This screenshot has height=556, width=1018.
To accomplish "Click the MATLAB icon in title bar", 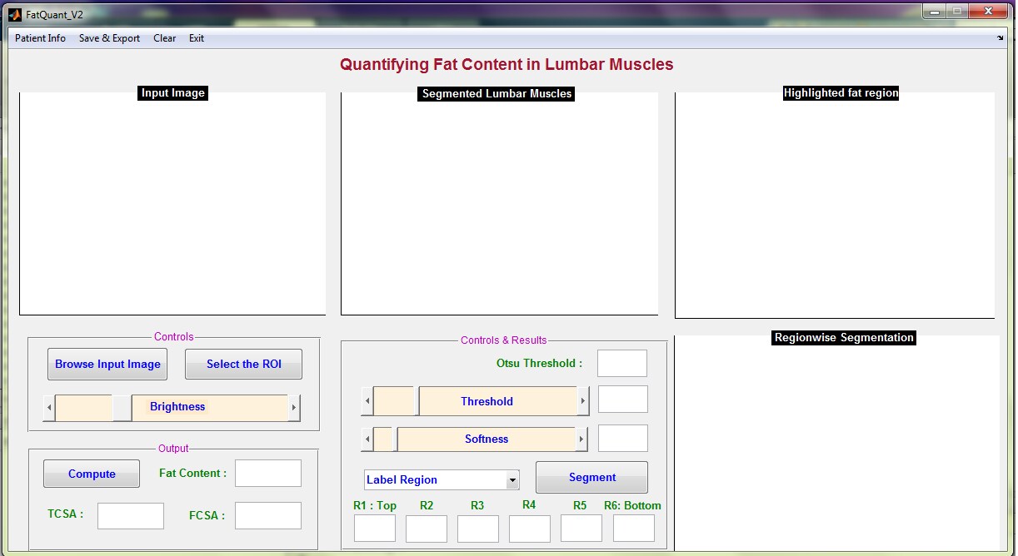I will tap(14, 14).
